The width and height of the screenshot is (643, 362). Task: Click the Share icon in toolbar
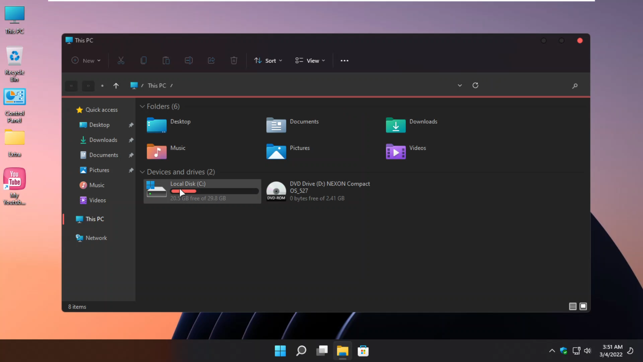click(211, 61)
